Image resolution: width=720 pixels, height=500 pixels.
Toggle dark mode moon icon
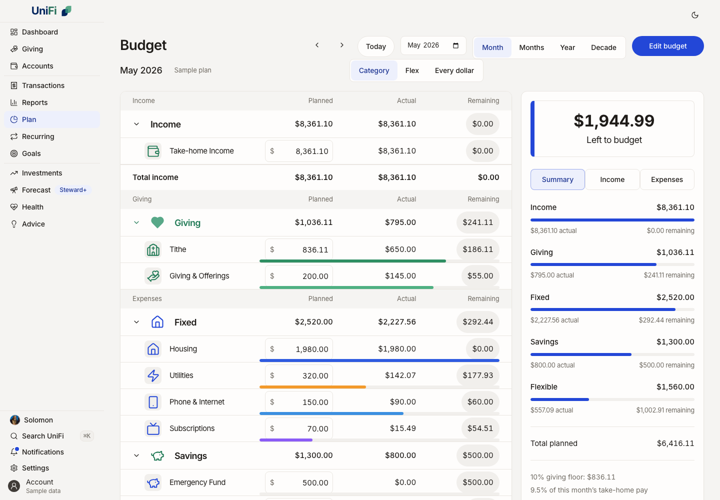point(695,15)
